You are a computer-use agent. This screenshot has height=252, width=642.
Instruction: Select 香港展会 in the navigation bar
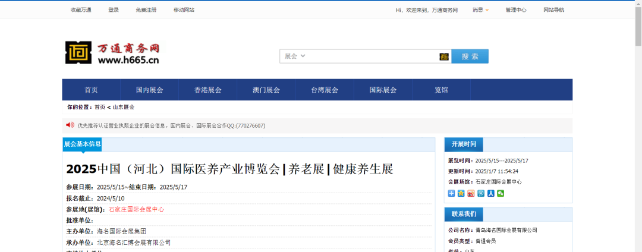(x=207, y=90)
